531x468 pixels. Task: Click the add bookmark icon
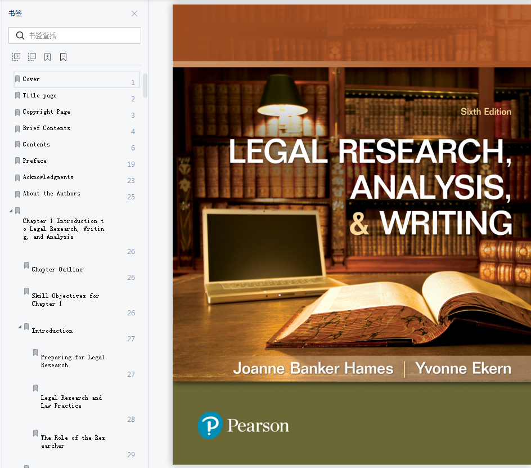(47, 57)
